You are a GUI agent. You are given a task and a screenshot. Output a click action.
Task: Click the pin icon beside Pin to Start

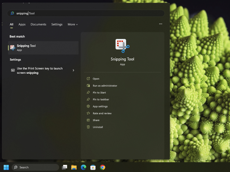coord(88,92)
